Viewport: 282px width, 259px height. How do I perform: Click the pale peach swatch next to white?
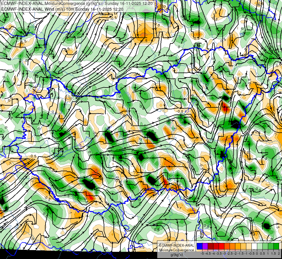click(249, 246)
